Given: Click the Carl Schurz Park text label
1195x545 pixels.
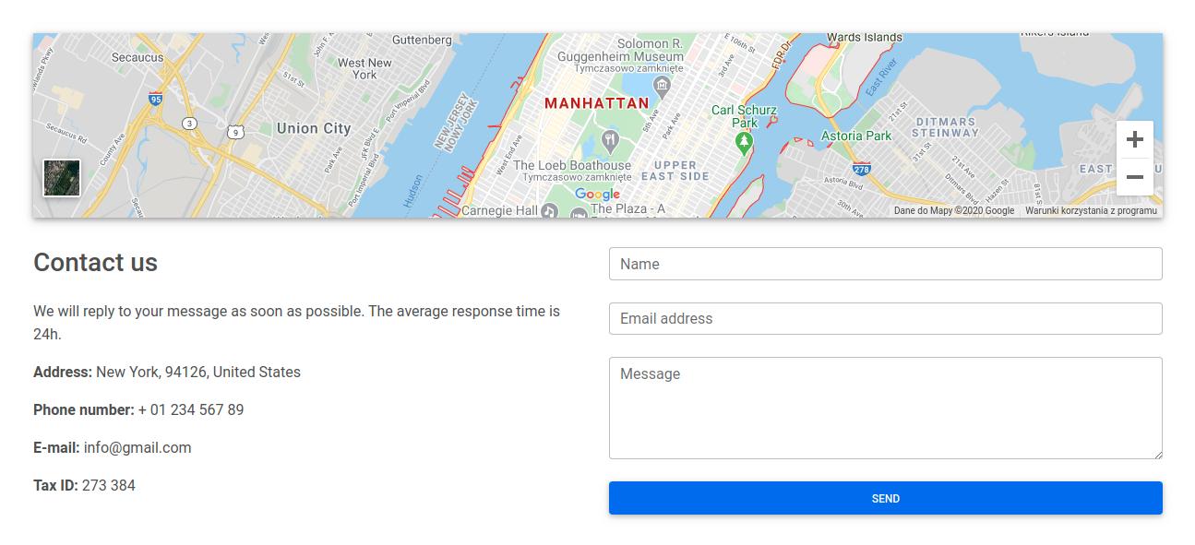Looking at the screenshot, I should pos(744,116).
